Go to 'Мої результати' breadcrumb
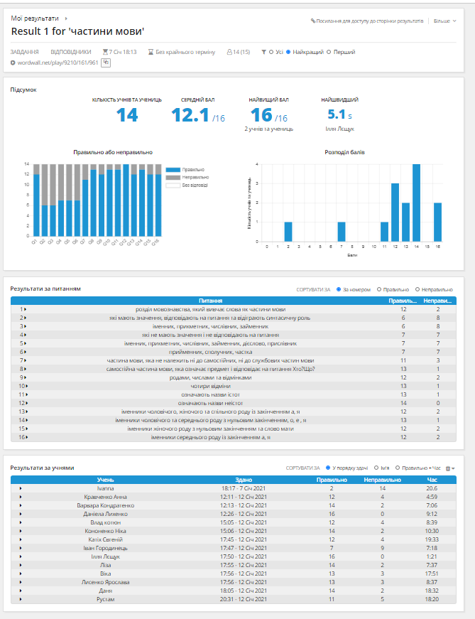 pos(35,18)
